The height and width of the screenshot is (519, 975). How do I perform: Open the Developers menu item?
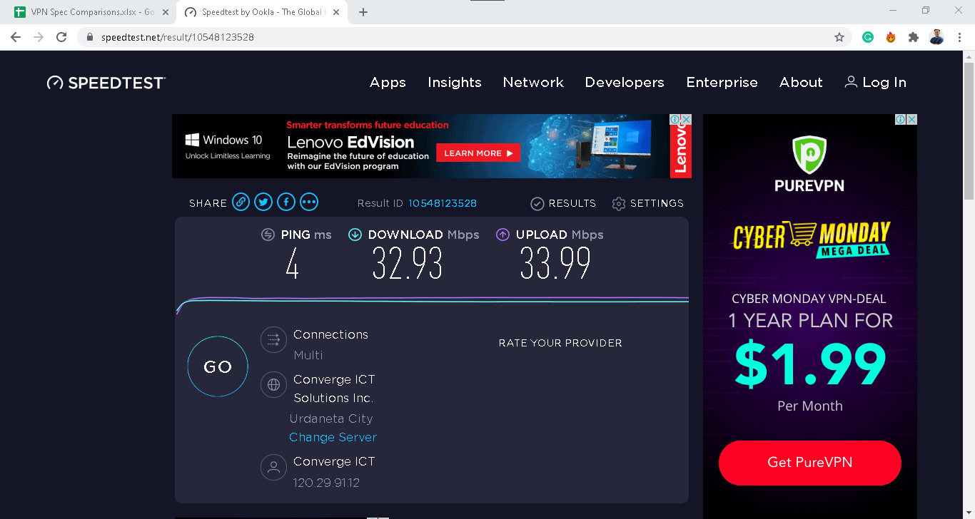tap(625, 83)
